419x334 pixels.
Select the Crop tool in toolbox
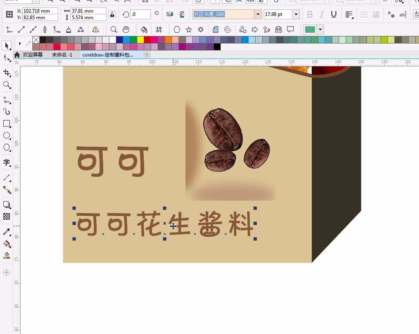pyautogui.click(x=7, y=72)
